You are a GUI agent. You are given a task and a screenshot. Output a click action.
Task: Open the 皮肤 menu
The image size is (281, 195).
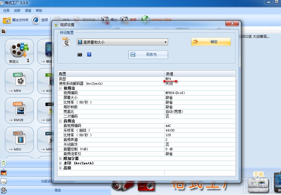tap(17, 11)
